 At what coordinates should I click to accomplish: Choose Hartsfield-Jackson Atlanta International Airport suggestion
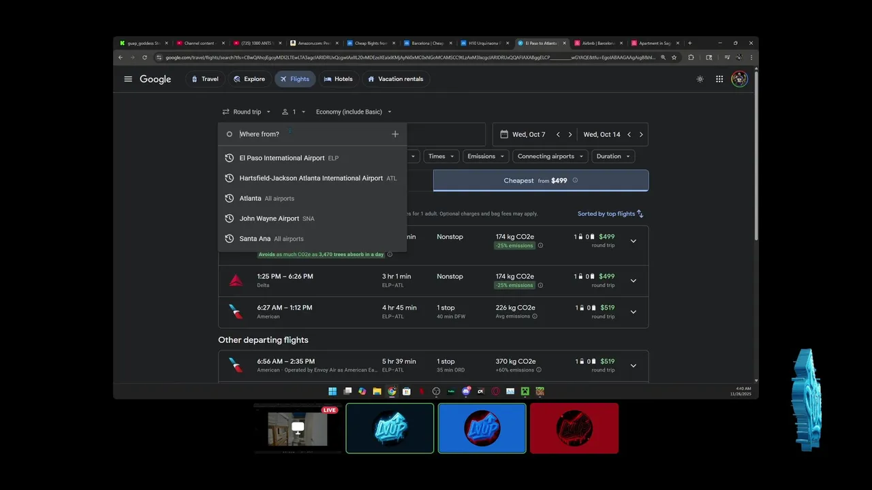coord(312,178)
